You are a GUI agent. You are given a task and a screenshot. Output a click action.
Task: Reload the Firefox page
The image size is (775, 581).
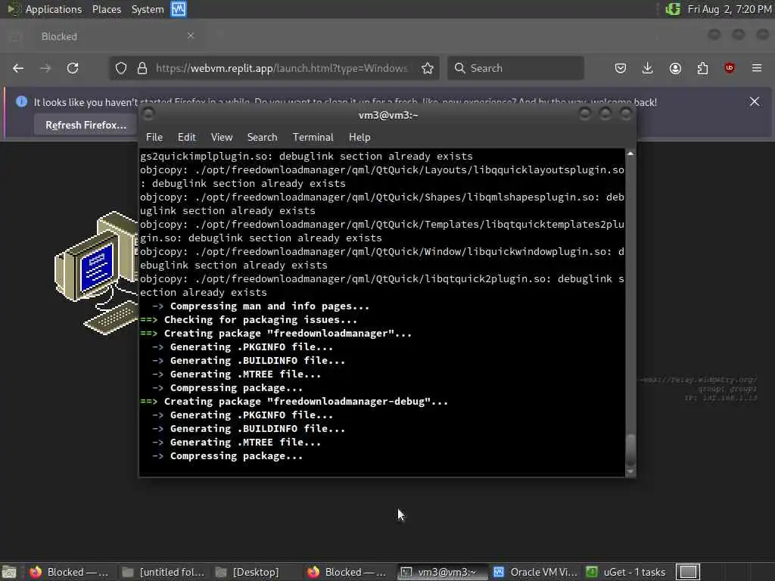[73, 68]
